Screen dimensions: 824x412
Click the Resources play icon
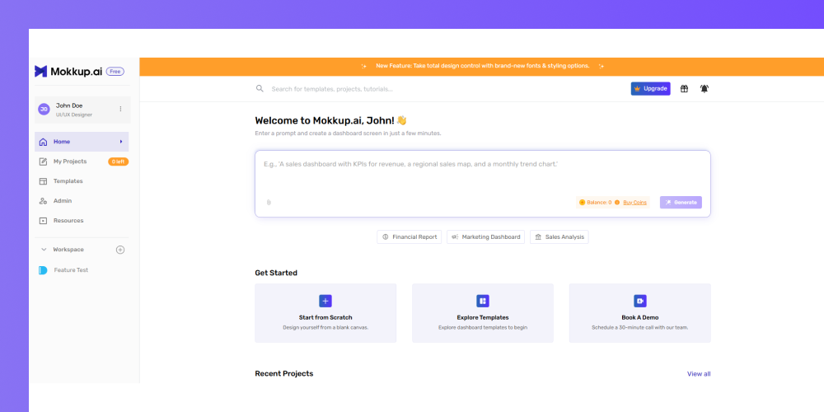click(x=43, y=221)
